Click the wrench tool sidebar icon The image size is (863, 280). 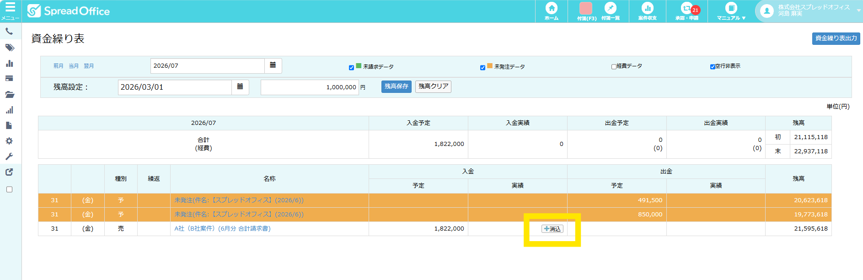[x=9, y=156]
